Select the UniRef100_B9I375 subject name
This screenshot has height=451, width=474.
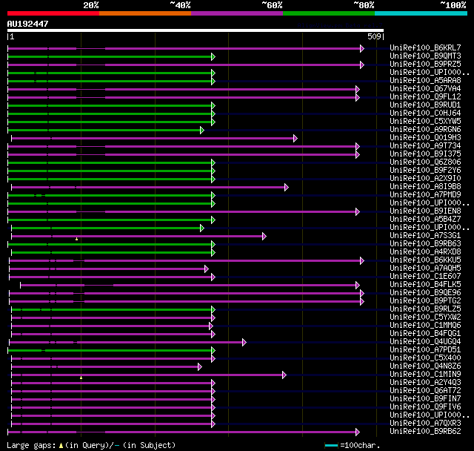[425, 154]
